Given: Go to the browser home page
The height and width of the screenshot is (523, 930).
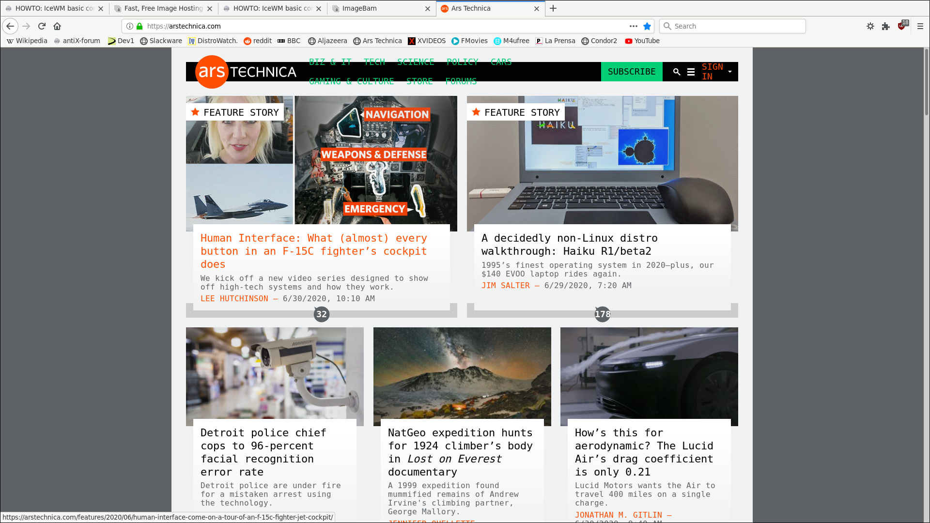Looking at the screenshot, I should pyautogui.click(x=57, y=26).
